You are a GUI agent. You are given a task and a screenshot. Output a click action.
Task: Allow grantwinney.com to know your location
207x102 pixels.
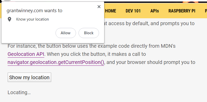(x=66, y=33)
